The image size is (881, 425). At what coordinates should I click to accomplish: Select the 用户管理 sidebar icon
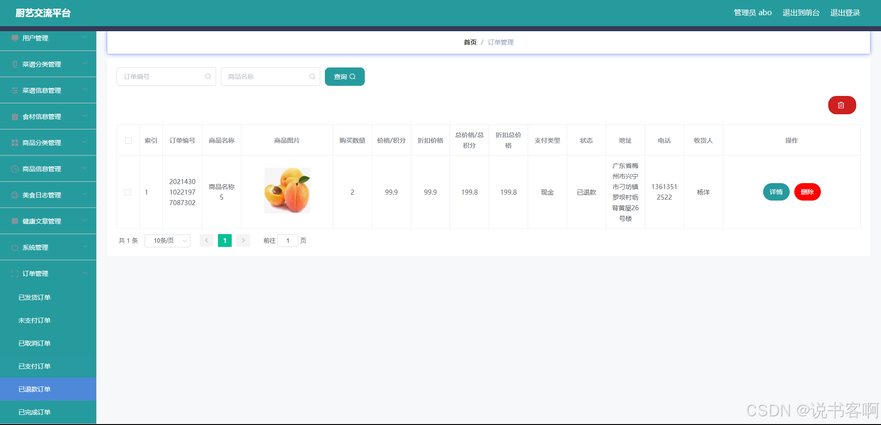(x=14, y=38)
